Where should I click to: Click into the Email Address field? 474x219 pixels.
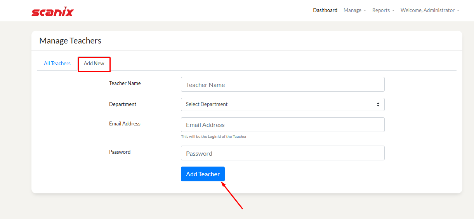[282, 125]
